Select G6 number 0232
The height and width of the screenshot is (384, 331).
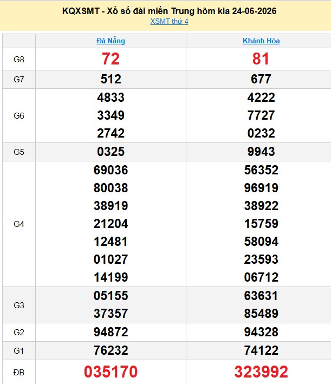[261, 133]
